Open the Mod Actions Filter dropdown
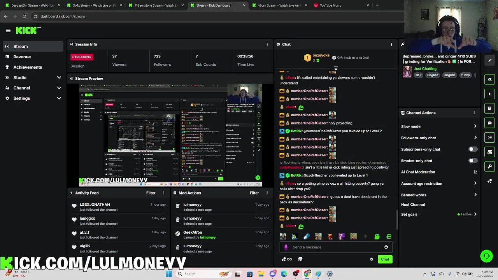Image resolution: width=498 pixels, height=280 pixels. (x=254, y=193)
